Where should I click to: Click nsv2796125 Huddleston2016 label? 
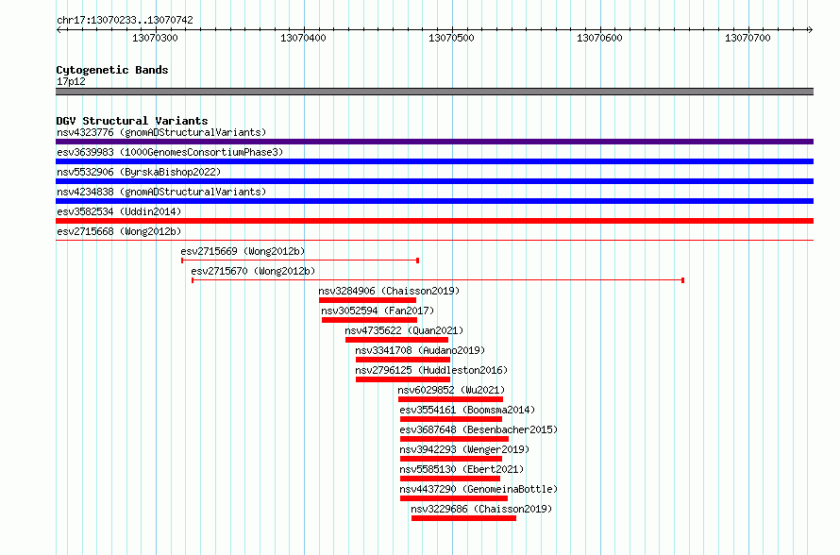(x=431, y=370)
